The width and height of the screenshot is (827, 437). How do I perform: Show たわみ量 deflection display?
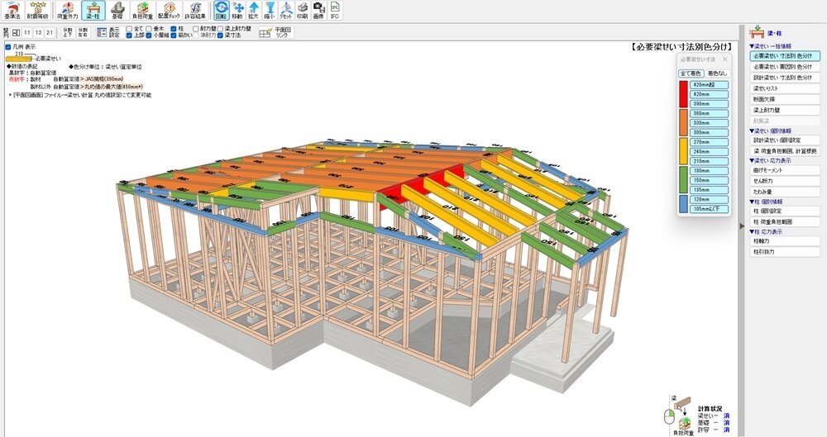coord(785,192)
